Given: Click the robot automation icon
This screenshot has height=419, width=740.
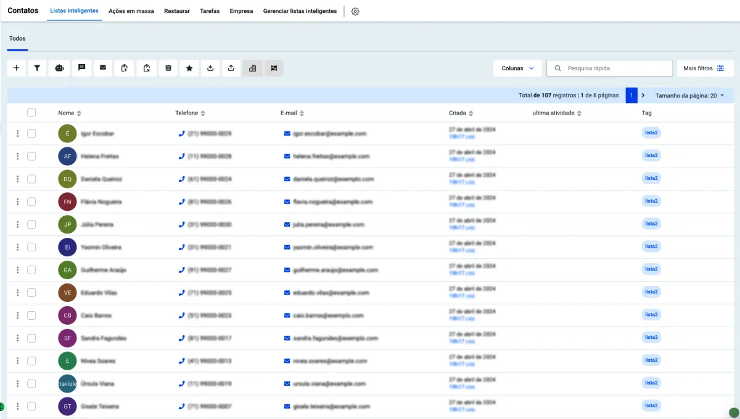Looking at the screenshot, I should (x=59, y=68).
